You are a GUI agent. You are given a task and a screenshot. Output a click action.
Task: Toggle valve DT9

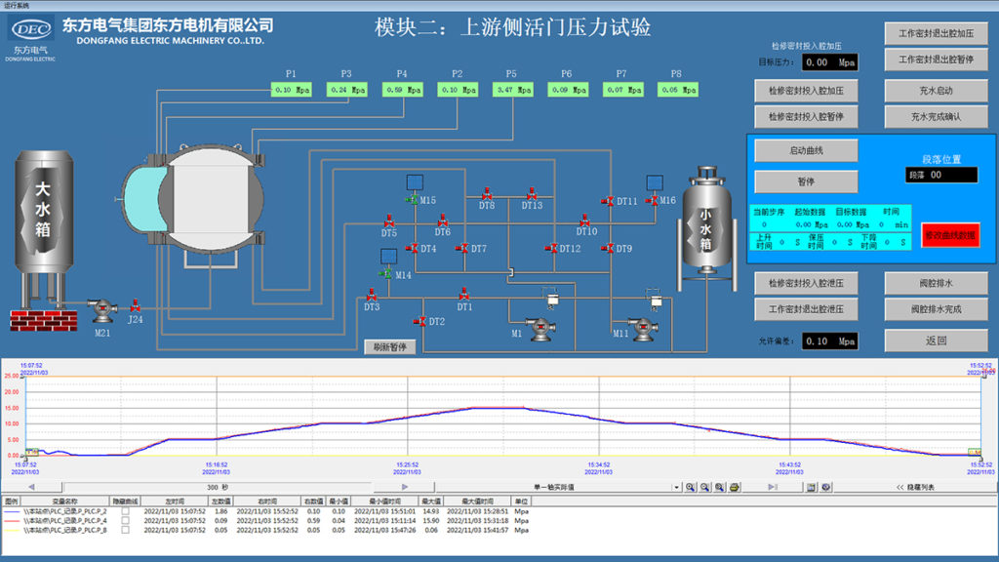tap(608, 248)
